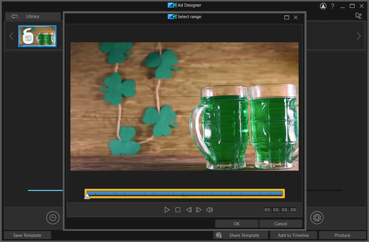Mute the preview volume speaker
The width and height of the screenshot is (369, 242).
210,210
